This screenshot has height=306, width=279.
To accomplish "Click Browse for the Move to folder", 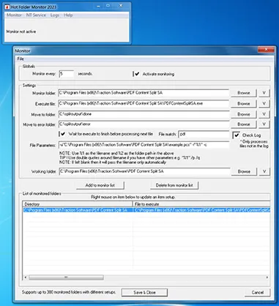I will pyautogui.click(x=244, y=114).
